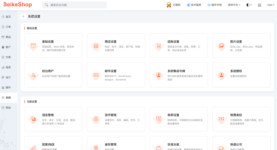Open the 基础设置 card title

click(x=48, y=42)
